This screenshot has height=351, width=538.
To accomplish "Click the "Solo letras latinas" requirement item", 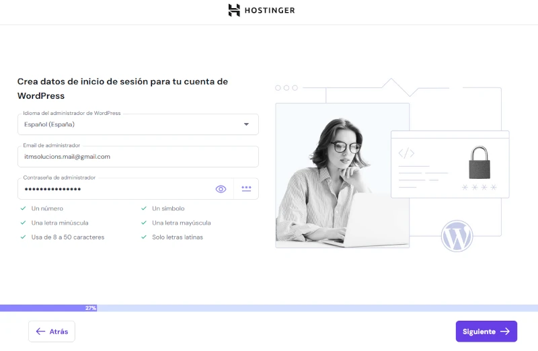I will (177, 237).
